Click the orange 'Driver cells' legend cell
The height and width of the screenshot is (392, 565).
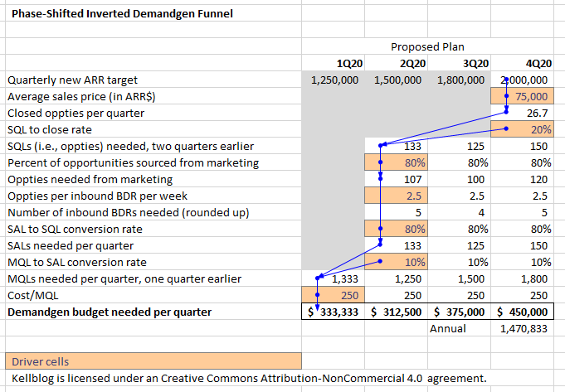tap(153, 361)
